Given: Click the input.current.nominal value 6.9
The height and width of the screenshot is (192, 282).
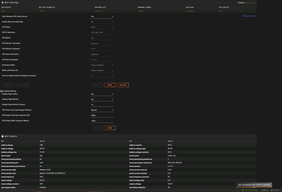Looking at the screenshot, I should (x=169, y=173).
